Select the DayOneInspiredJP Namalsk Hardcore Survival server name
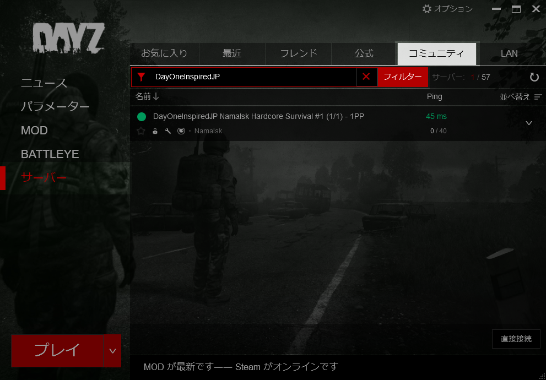Screen dimensions: 546x380 259,117
